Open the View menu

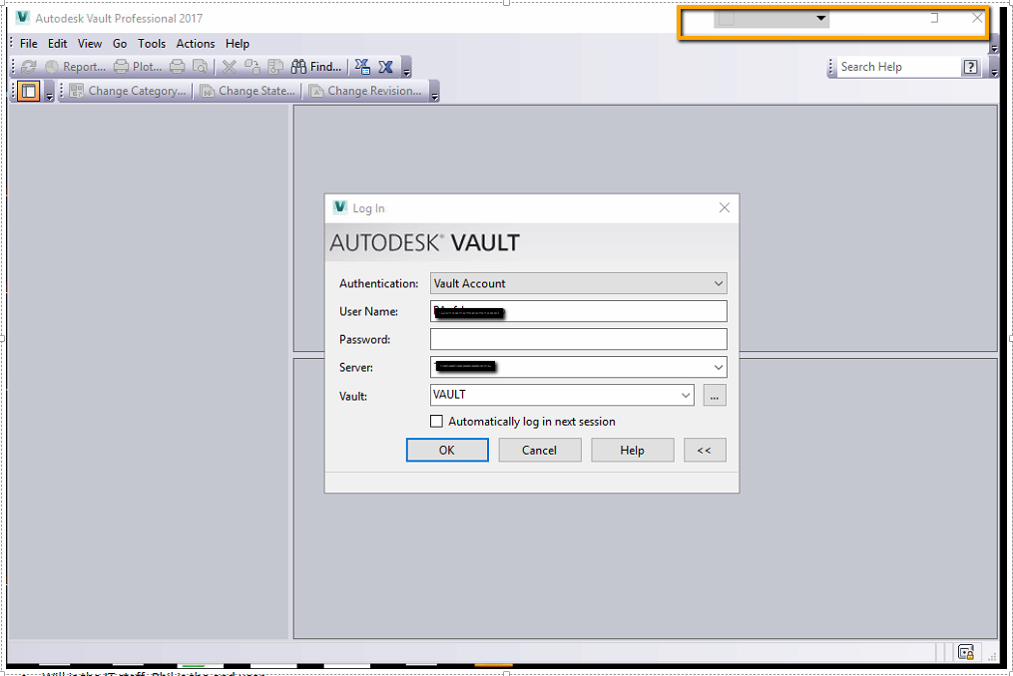tap(90, 43)
